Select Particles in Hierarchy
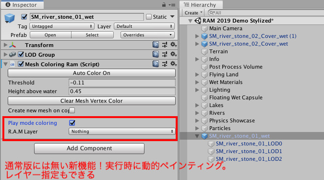The image size is (324, 180). coord(220,128)
